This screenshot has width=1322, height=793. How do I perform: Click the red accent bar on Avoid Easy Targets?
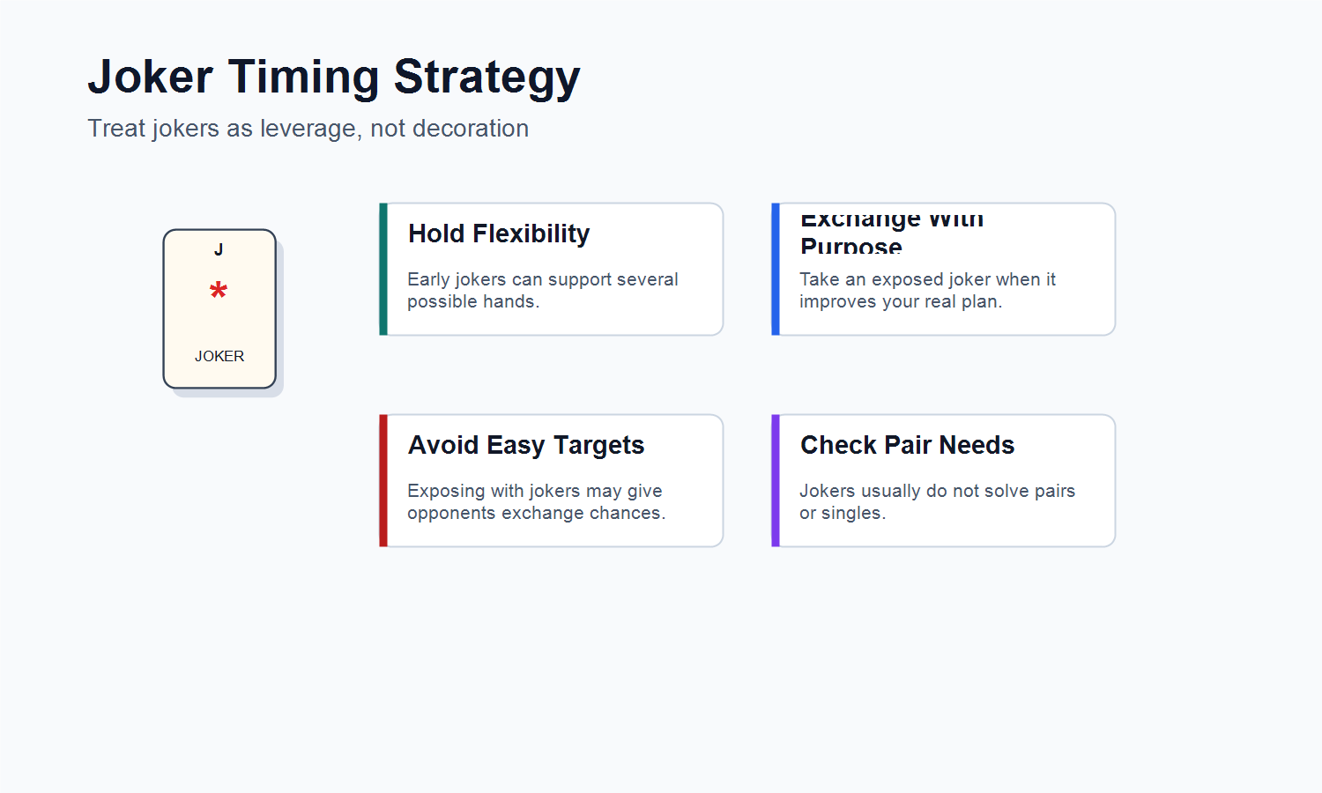[383, 480]
